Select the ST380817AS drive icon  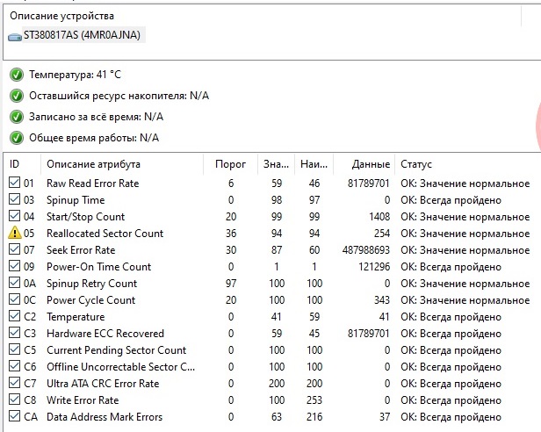click(15, 37)
